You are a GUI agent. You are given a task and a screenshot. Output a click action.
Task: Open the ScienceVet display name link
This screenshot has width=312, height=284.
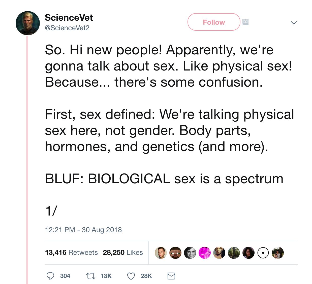click(x=69, y=18)
